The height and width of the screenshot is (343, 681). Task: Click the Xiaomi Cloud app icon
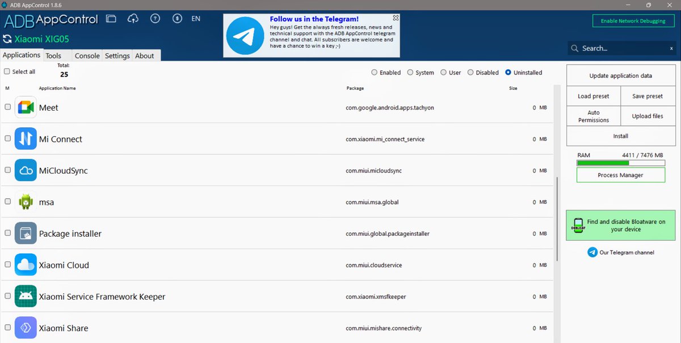(26, 265)
